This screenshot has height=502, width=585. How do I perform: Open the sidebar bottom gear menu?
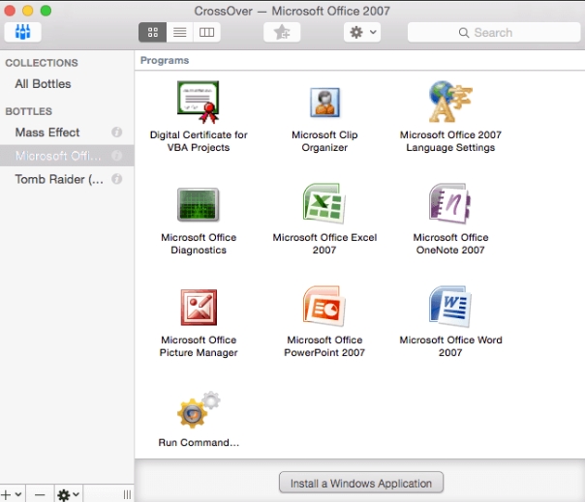[x=69, y=494]
